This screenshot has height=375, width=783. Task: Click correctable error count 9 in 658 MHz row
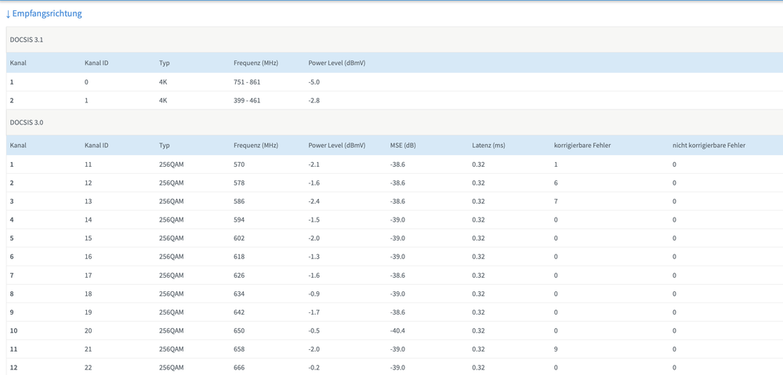(x=556, y=349)
